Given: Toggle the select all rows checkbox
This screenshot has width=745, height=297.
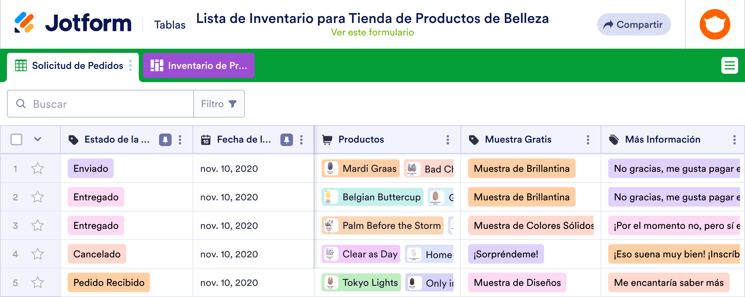Looking at the screenshot, I should click(16, 139).
